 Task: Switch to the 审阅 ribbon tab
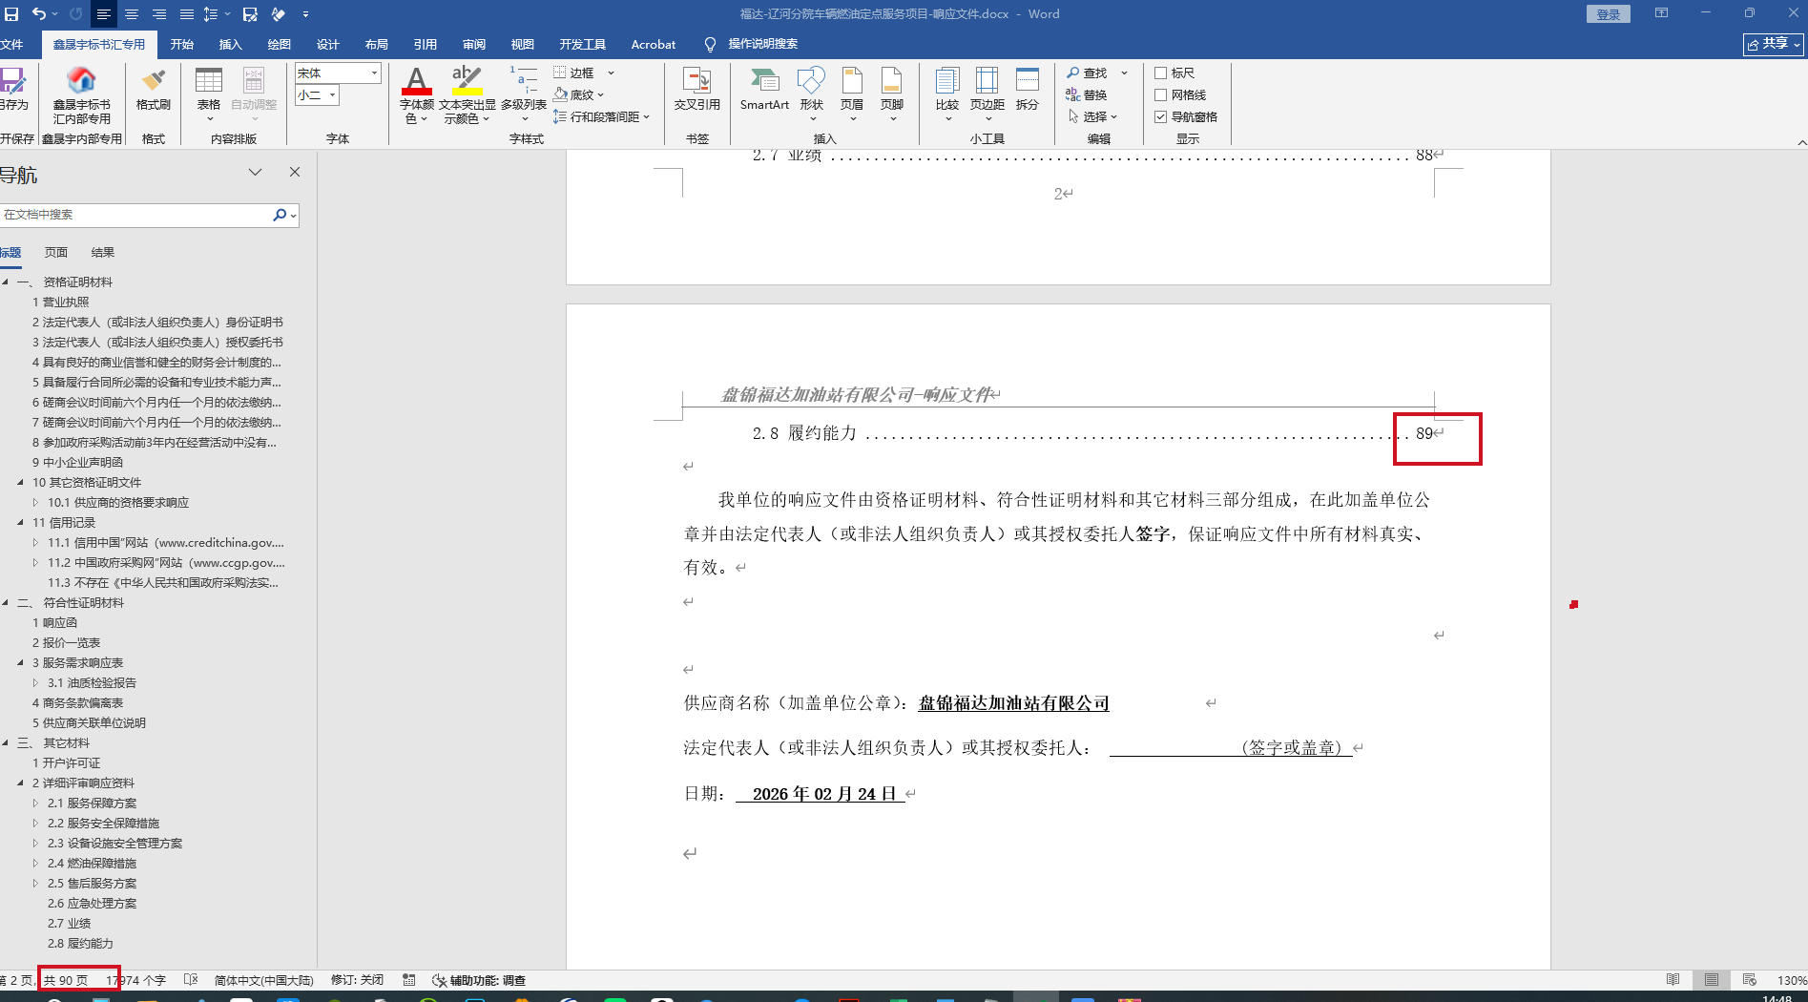click(473, 44)
